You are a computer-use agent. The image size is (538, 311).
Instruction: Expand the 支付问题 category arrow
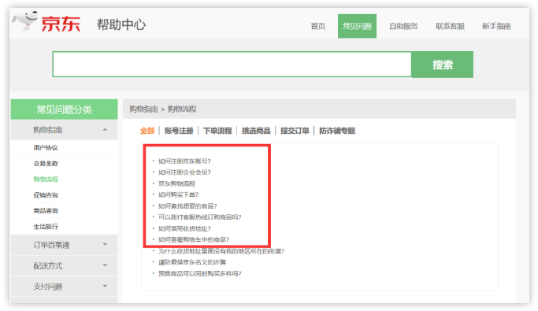click(x=105, y=286)
